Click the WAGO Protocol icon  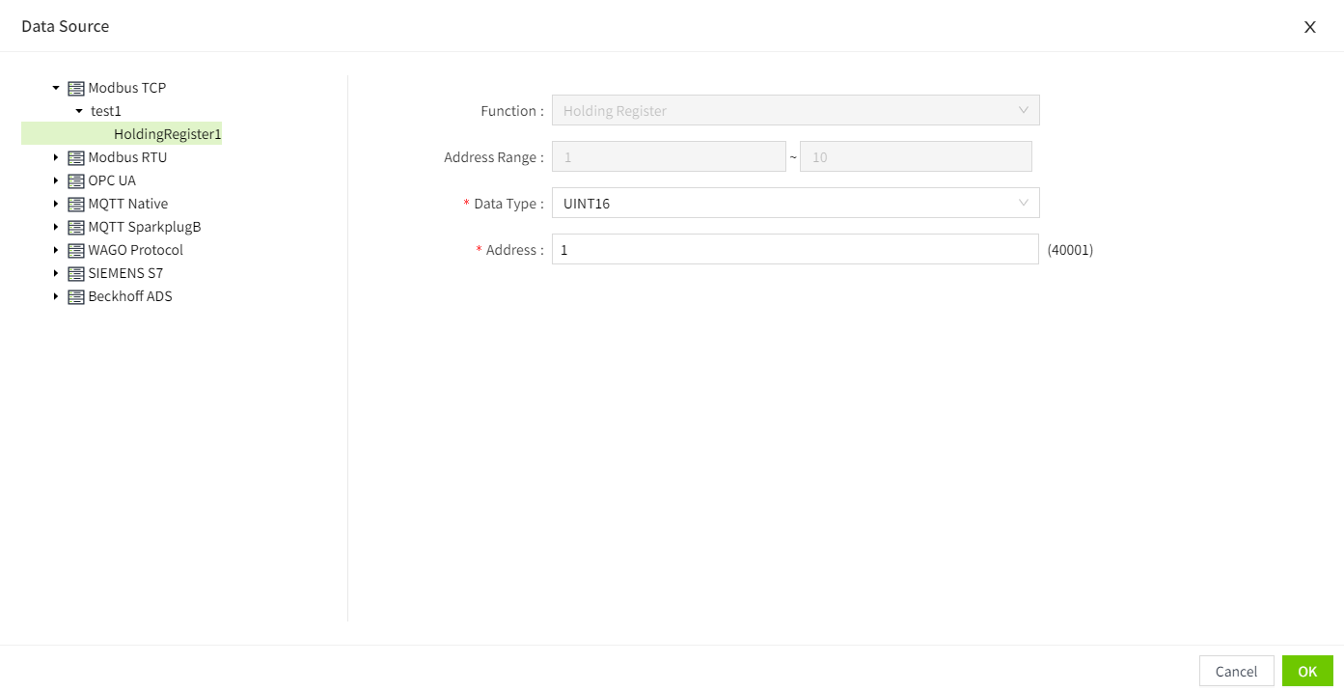pos(76,250)
